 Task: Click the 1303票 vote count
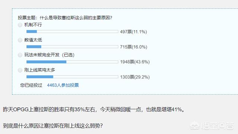(x=127, y=77)
